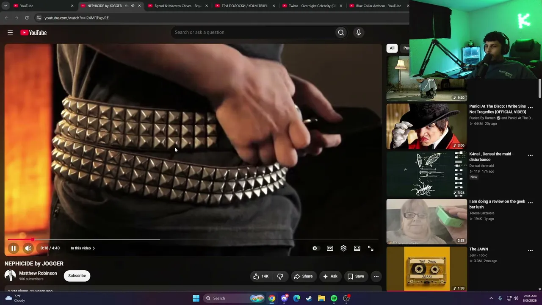Open the tab search dropdown arrow

pos(6,6)
